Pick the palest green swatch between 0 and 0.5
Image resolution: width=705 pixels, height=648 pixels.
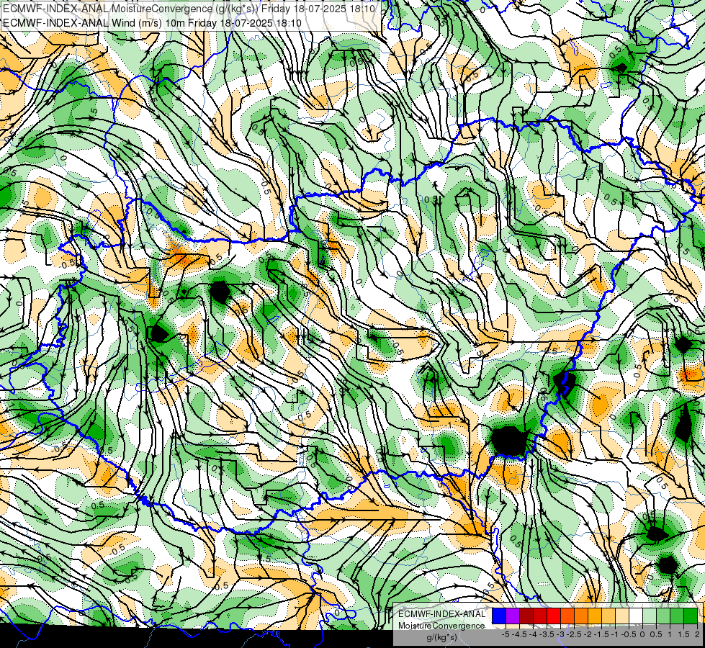point(650,616)
